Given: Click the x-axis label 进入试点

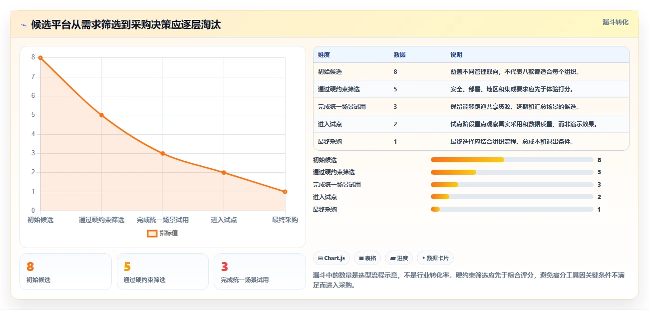Looking at the screenshot, I should point(224,220).
